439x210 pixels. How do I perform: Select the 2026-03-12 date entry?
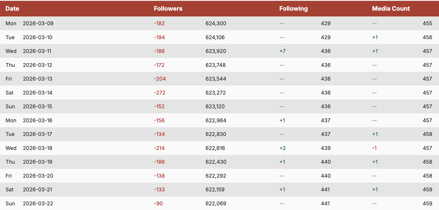coord(38,65)
